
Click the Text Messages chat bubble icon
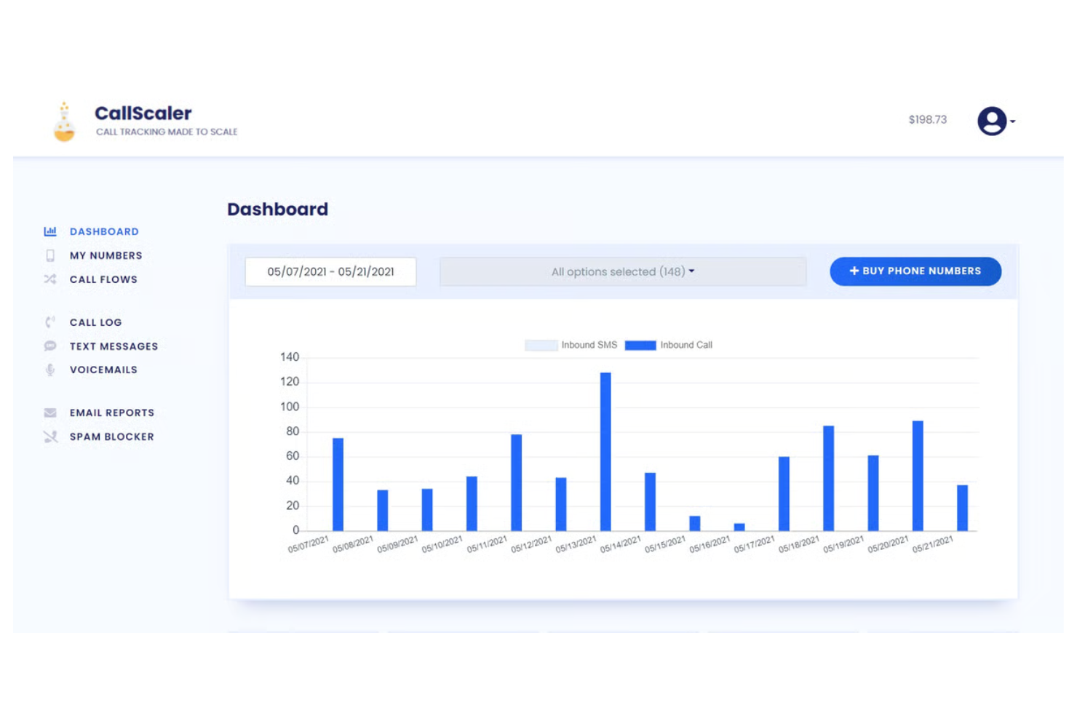(49, 346)
